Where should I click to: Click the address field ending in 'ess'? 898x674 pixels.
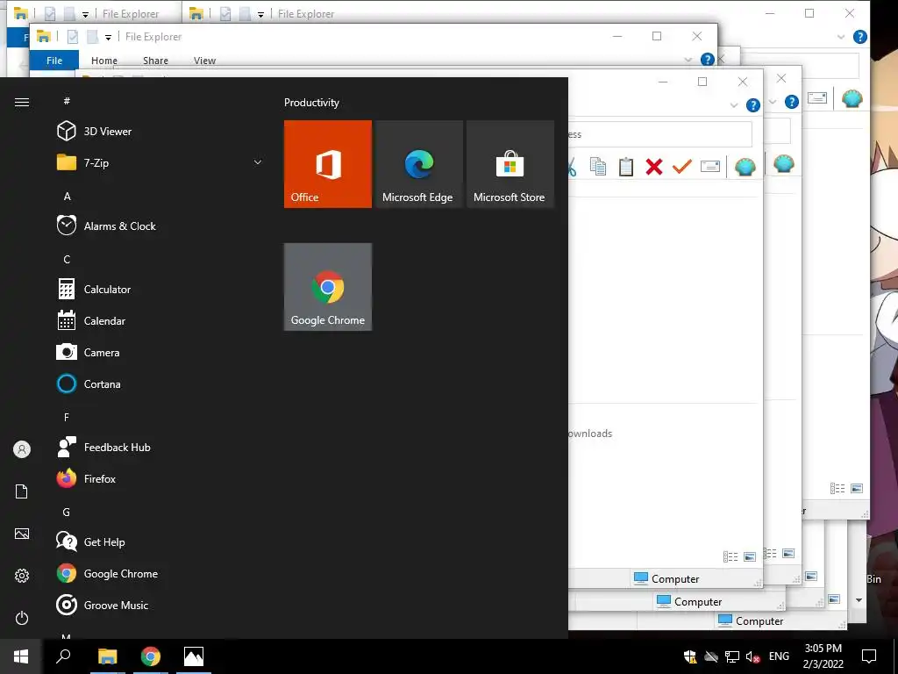(659, 134)
